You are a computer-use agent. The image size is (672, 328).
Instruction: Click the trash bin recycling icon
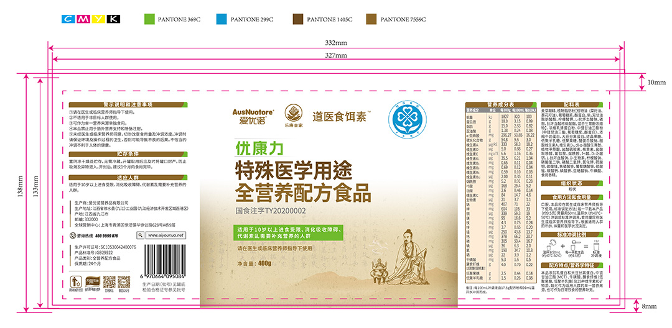click(x=75, y=282)
